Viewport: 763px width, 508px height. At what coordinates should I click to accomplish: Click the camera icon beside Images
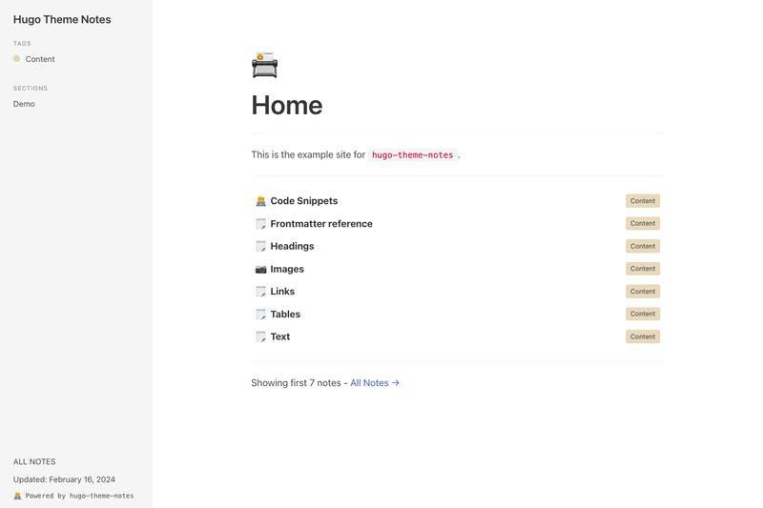tap(260, 269)
